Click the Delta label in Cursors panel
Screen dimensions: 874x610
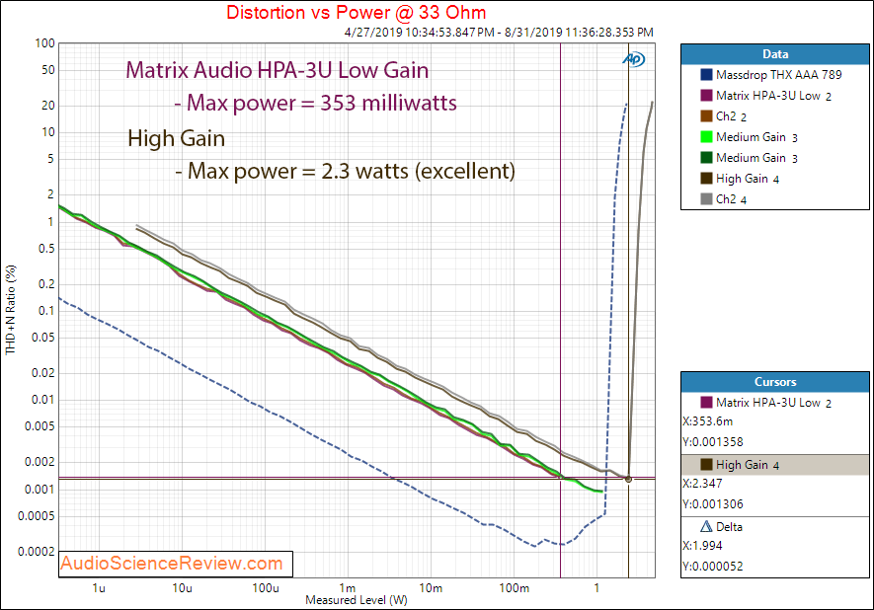(x=729, y=527)
